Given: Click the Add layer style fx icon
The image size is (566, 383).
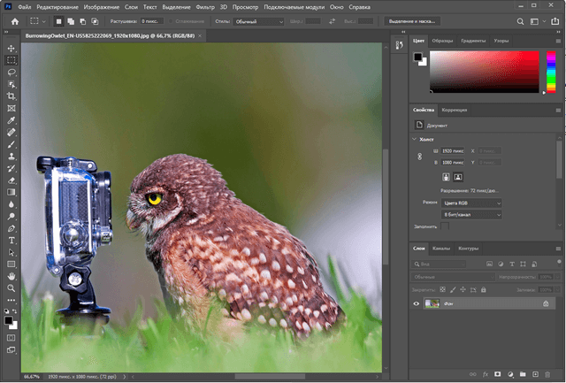Looking at the screenshot, I should (486, 374).
